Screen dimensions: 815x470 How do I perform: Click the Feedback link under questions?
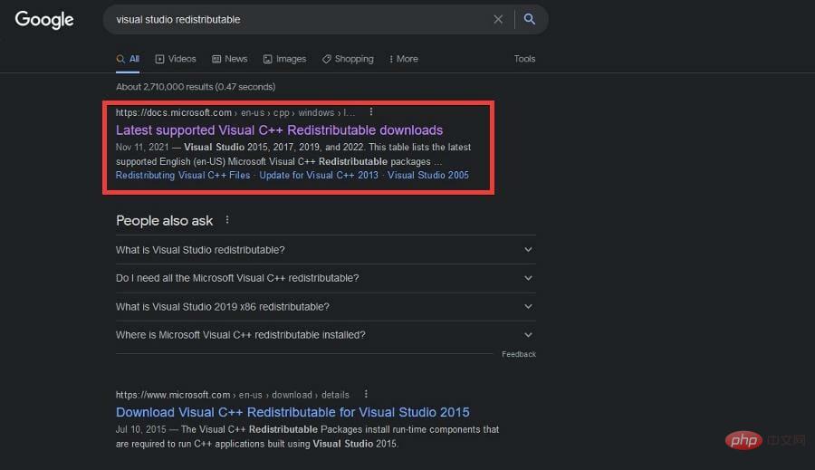point(519,354)
